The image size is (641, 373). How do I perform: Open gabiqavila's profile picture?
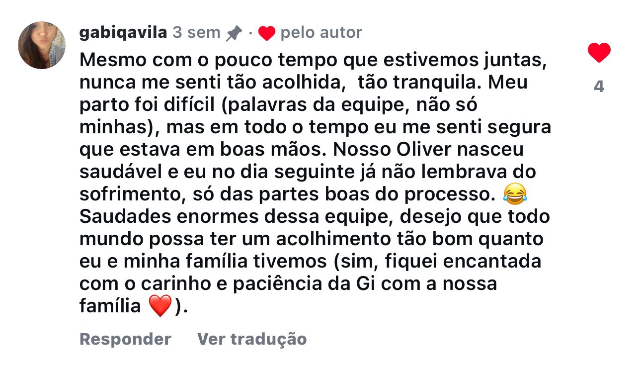click(x=42, y=45)
